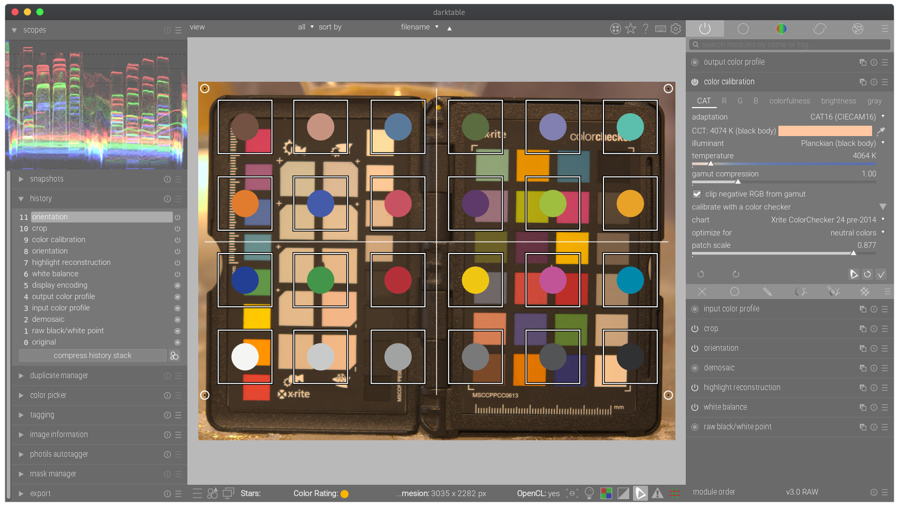Image resolution: width=899 pixels, height=507 pixels.
Task: Switch to the brightness tab in color calibration
Action: click(x=838, y=101)
